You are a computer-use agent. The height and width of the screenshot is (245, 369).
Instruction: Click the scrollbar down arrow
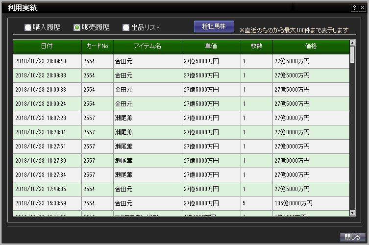point(352,213)
